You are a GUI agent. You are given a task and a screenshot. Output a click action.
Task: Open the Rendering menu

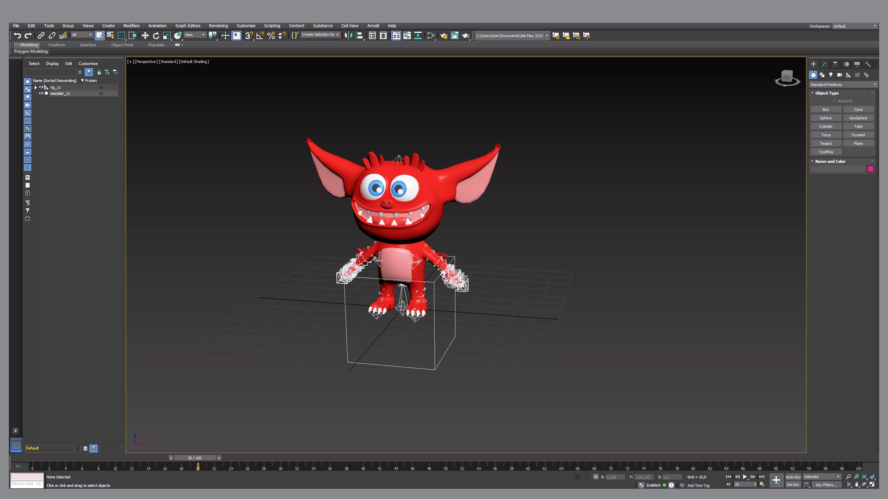tap(218, 26)
